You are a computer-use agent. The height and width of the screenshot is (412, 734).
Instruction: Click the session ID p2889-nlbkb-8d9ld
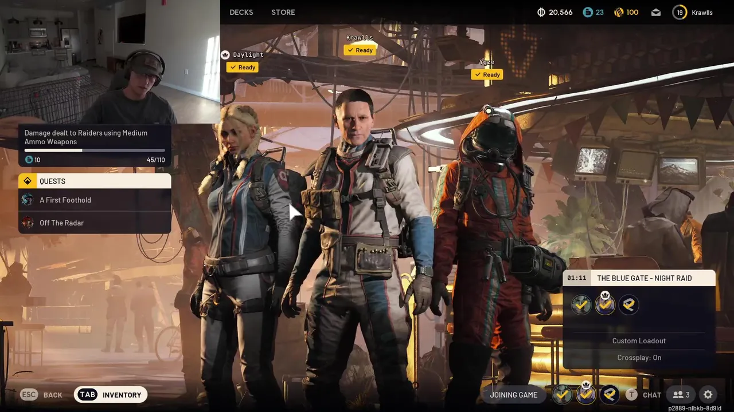coord(694,409)
